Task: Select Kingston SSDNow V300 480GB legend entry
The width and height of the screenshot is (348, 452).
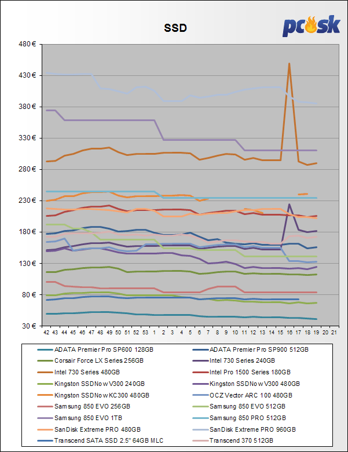Action: pyautogui.click(x=246, y=384)
